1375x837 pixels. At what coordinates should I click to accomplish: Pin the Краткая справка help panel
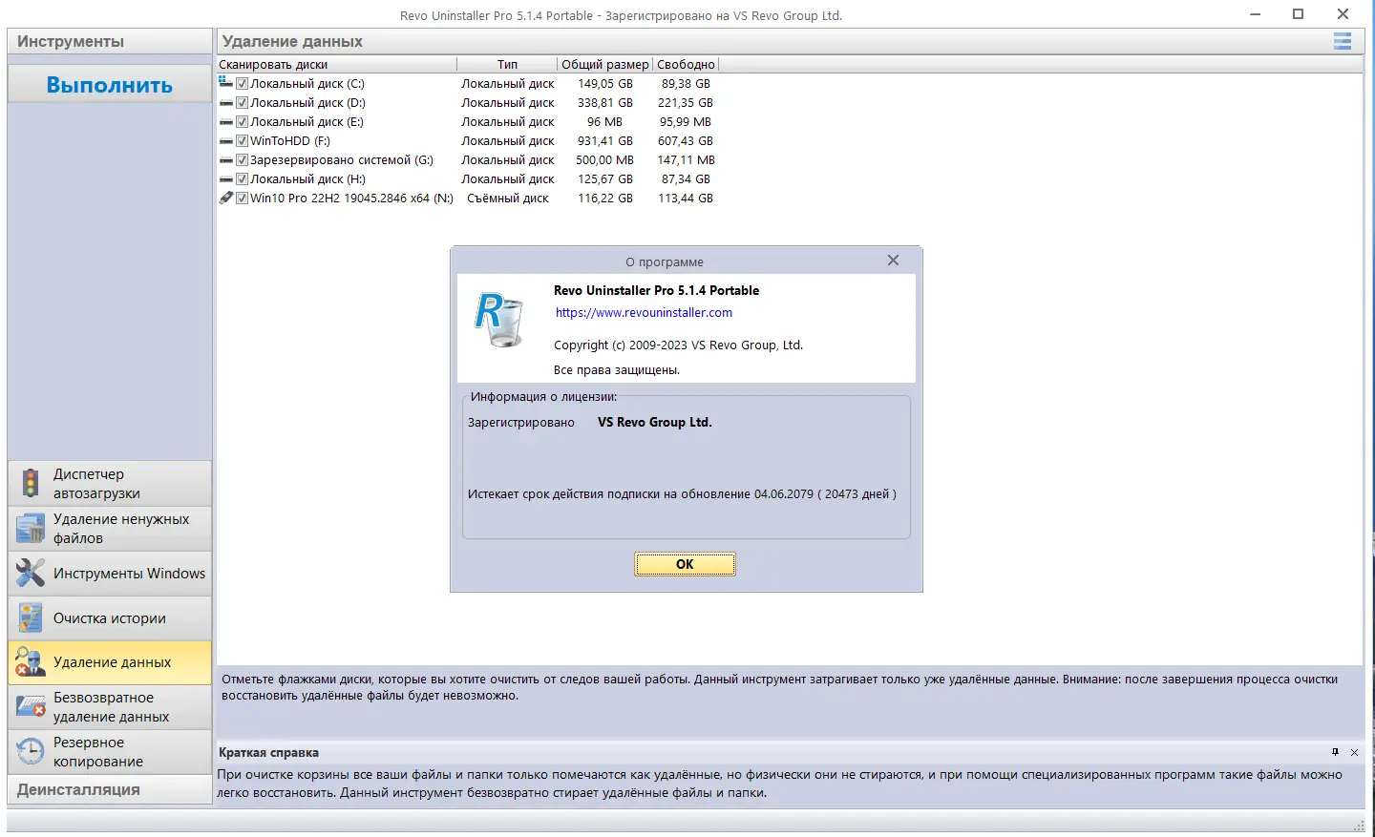point(1335,752)
